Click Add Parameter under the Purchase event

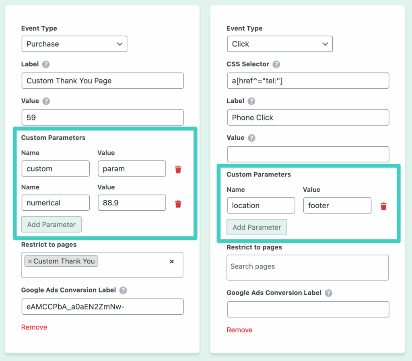(x=51, y=224)
